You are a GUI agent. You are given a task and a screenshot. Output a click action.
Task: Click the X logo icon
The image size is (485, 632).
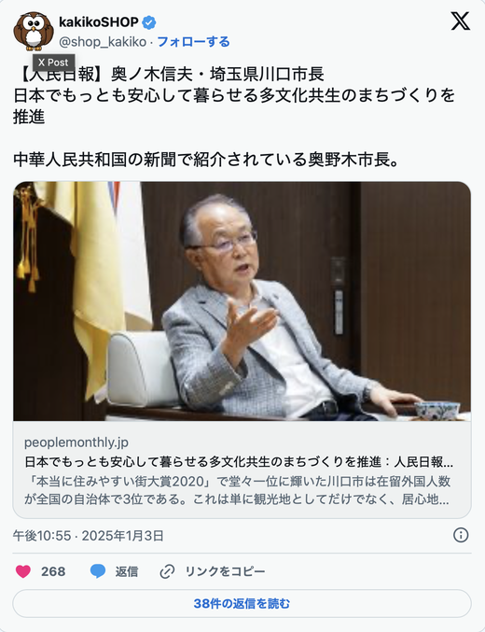[460, 21]
